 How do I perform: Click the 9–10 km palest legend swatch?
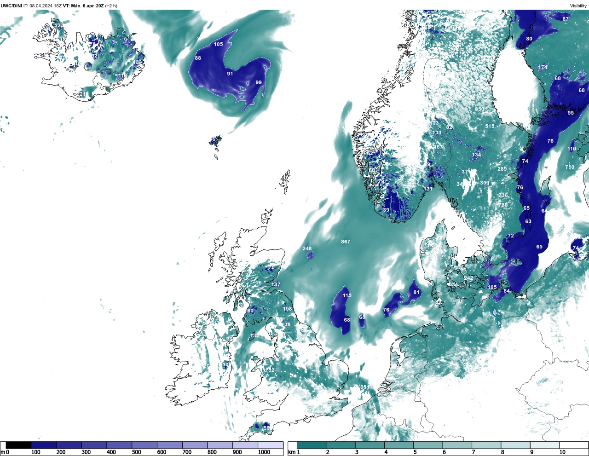click(545, 445)
